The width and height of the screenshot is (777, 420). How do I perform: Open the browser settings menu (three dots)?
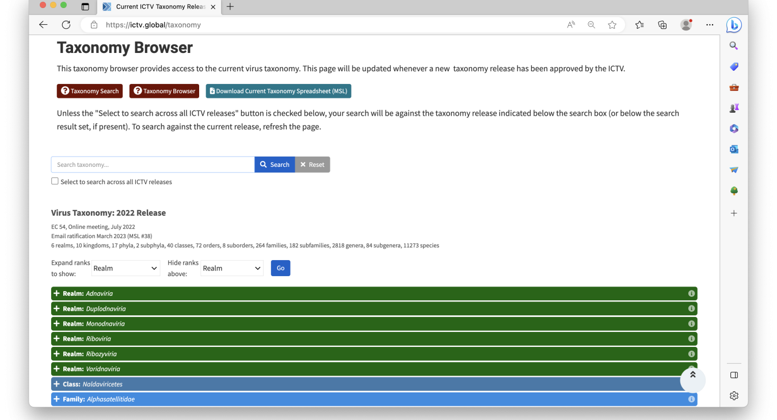(x=710, y=25)
